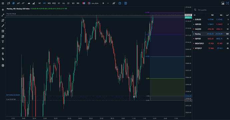
Task: Select the D1 timeframe
Action: (x=68, y=3)
